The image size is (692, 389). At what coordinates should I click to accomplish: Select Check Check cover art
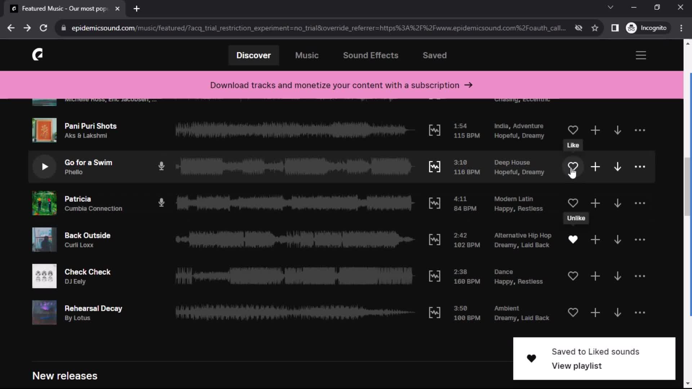click(x=44, y=276)
